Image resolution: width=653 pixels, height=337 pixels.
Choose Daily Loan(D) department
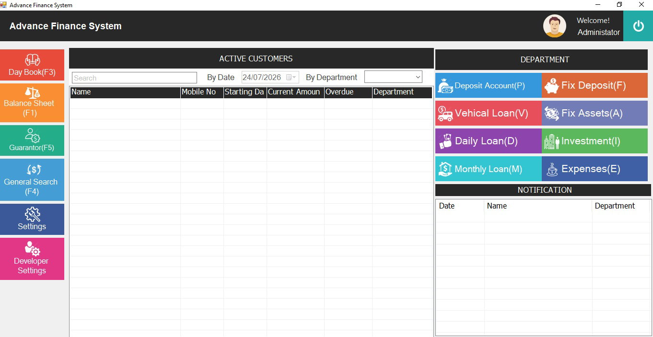pos(488,141)
